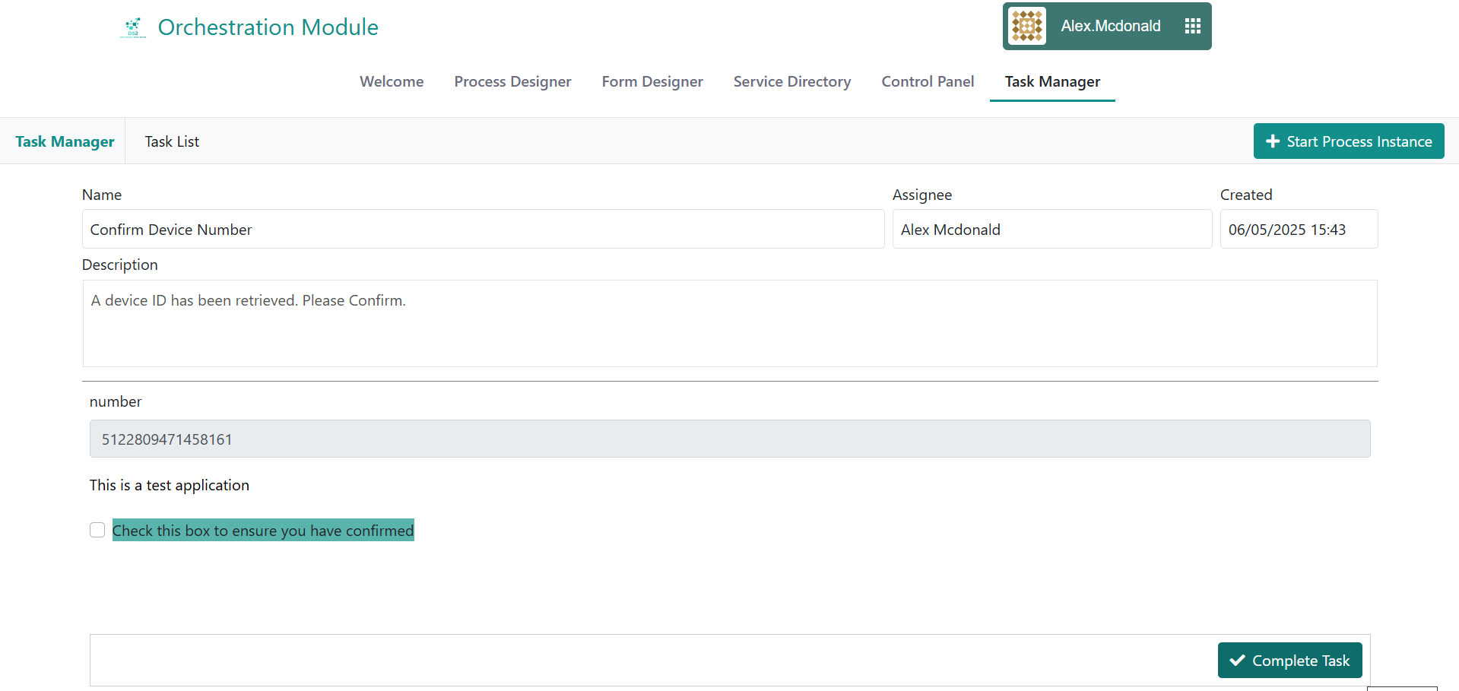This screenshot has width=1459, height=691.
Task: Click the Name field 'Confirm Device Number'
Action: tap(483, 230)
